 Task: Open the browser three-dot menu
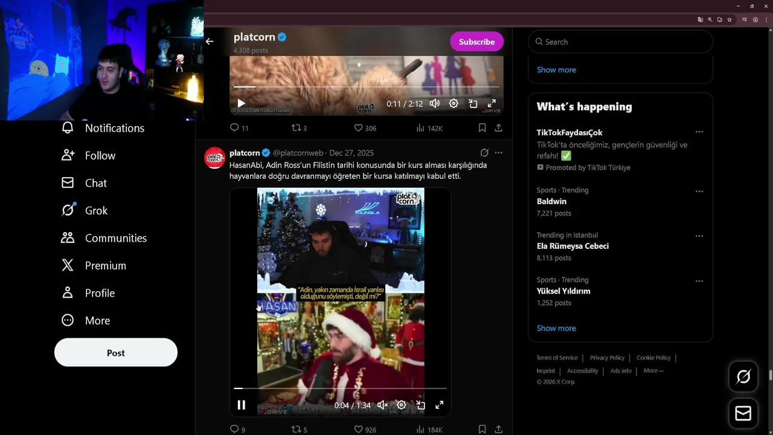click(x=766, y=19)
